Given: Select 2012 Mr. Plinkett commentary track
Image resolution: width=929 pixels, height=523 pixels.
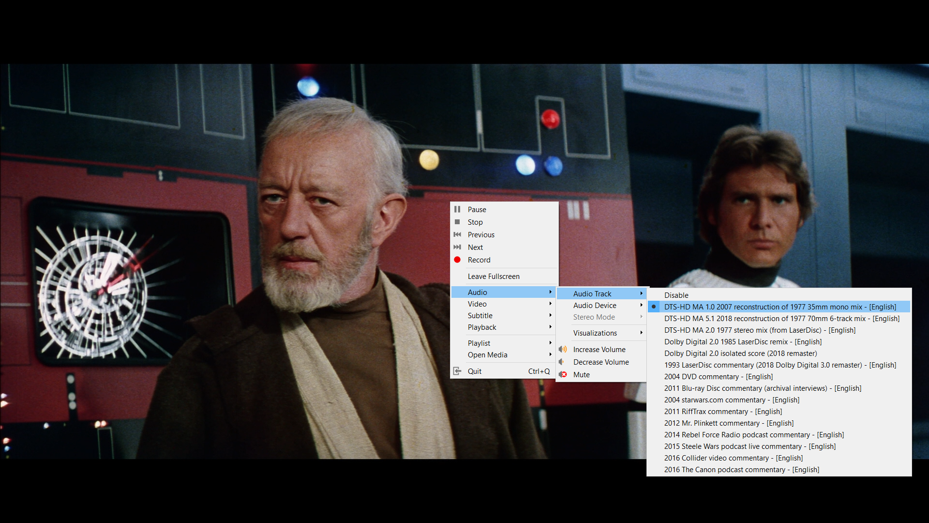Looking at the screenshot, I should [779, 423].
